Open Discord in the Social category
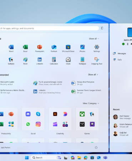 (28, 114)
